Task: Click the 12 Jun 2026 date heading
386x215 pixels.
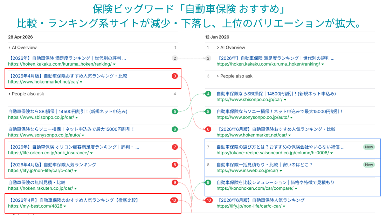Action: point(217,37)
